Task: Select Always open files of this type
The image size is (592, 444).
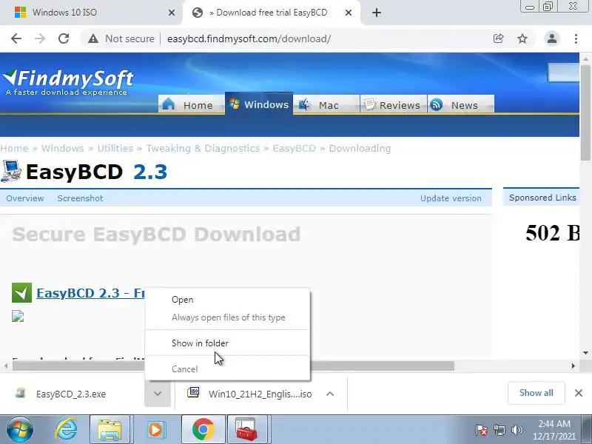Action: click(x=227, y=317)
